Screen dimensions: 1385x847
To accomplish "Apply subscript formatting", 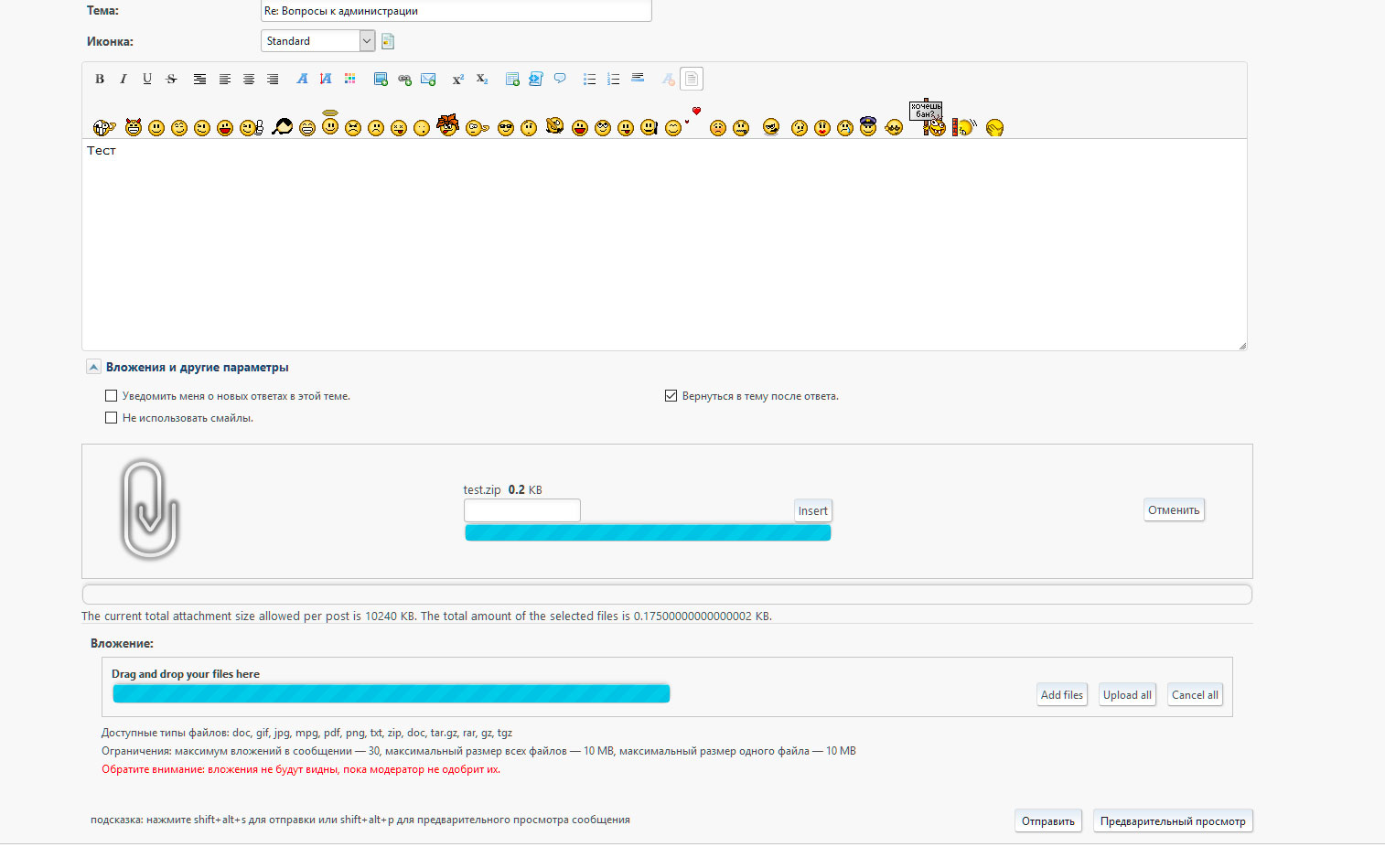I will pyautogui.click(x=482, y=80).
